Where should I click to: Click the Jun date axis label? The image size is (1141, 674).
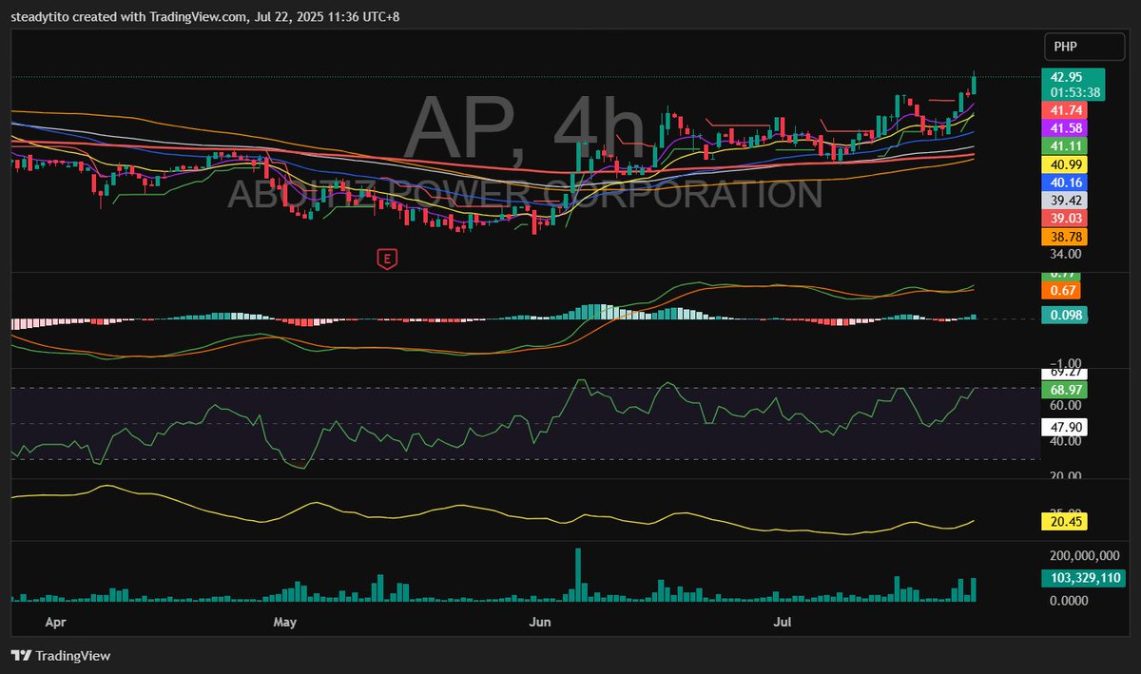[x=540, y=623]
